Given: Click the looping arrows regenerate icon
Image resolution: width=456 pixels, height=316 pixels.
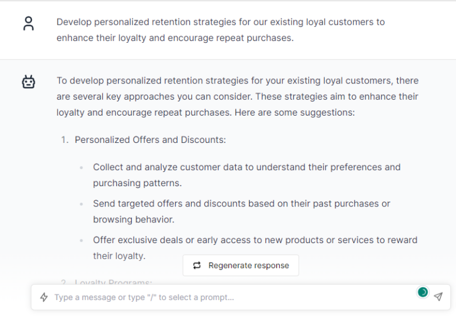Looking at the screenshot, I should point(197,266).
